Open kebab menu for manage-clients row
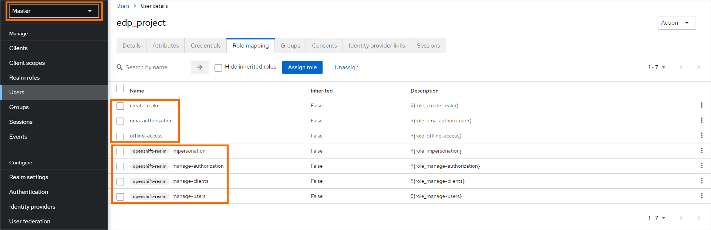Image resolution: width=711 pixels, height=230 pixels. click(x=701, y=181)
